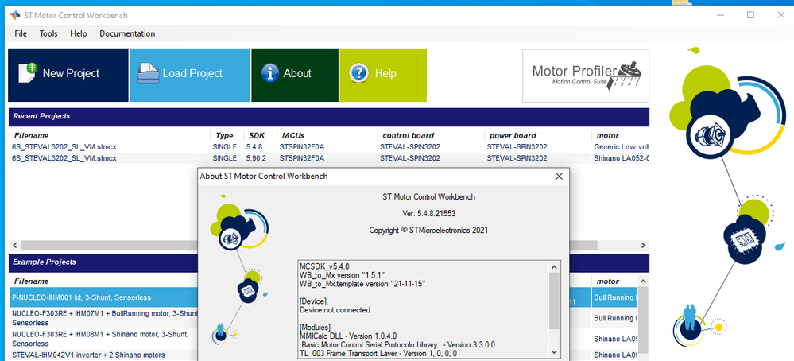Click the ST Motor Control Workbench title icon

15,15
